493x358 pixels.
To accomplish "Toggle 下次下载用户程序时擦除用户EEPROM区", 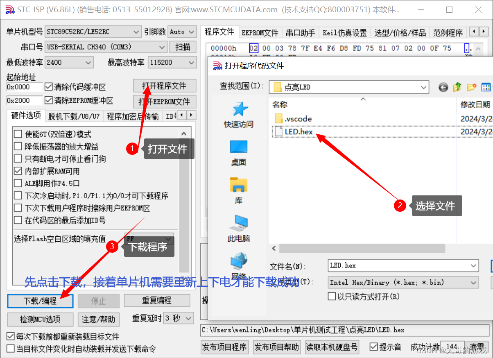I will point(18,208).
